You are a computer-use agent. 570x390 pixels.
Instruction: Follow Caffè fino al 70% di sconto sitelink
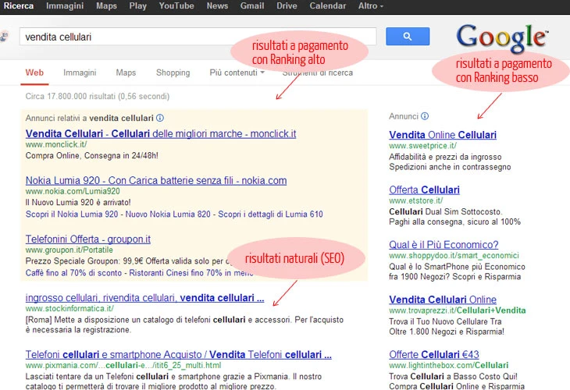click(x=73, y=273)
